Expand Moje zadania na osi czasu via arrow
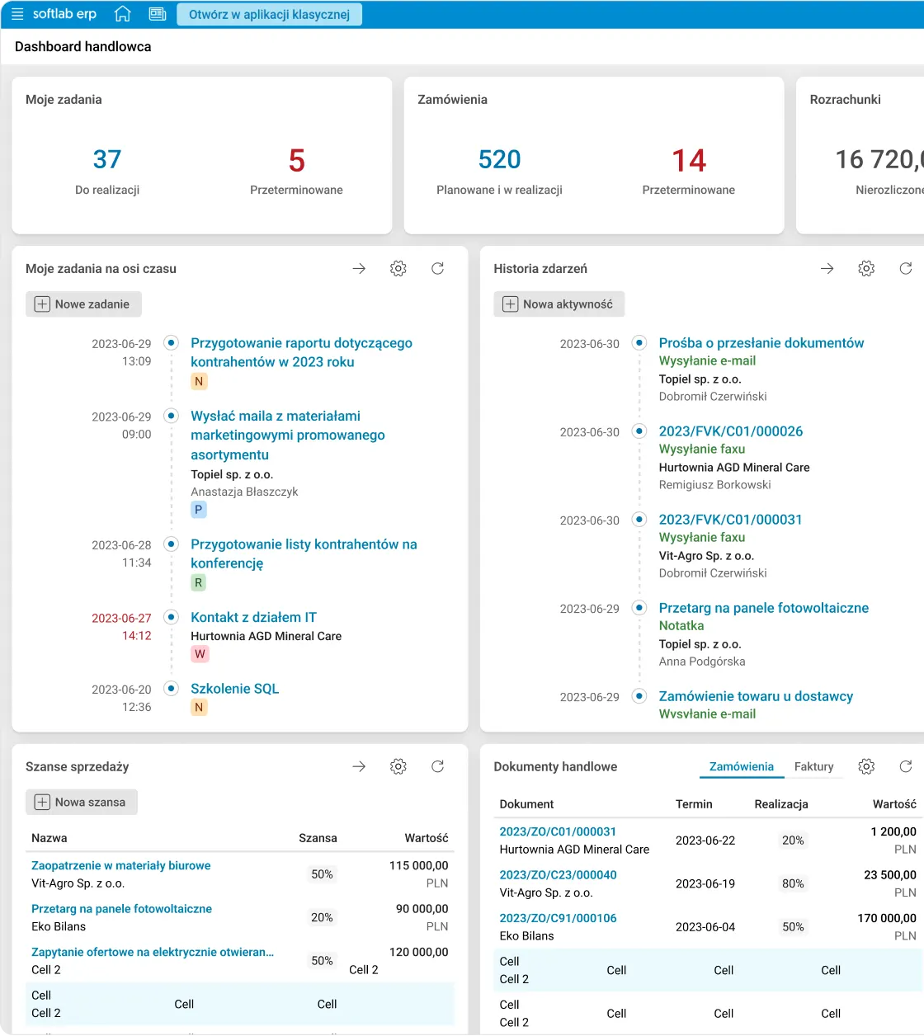924x1036 pixels. pyautogui.click(x=359, y=269)
